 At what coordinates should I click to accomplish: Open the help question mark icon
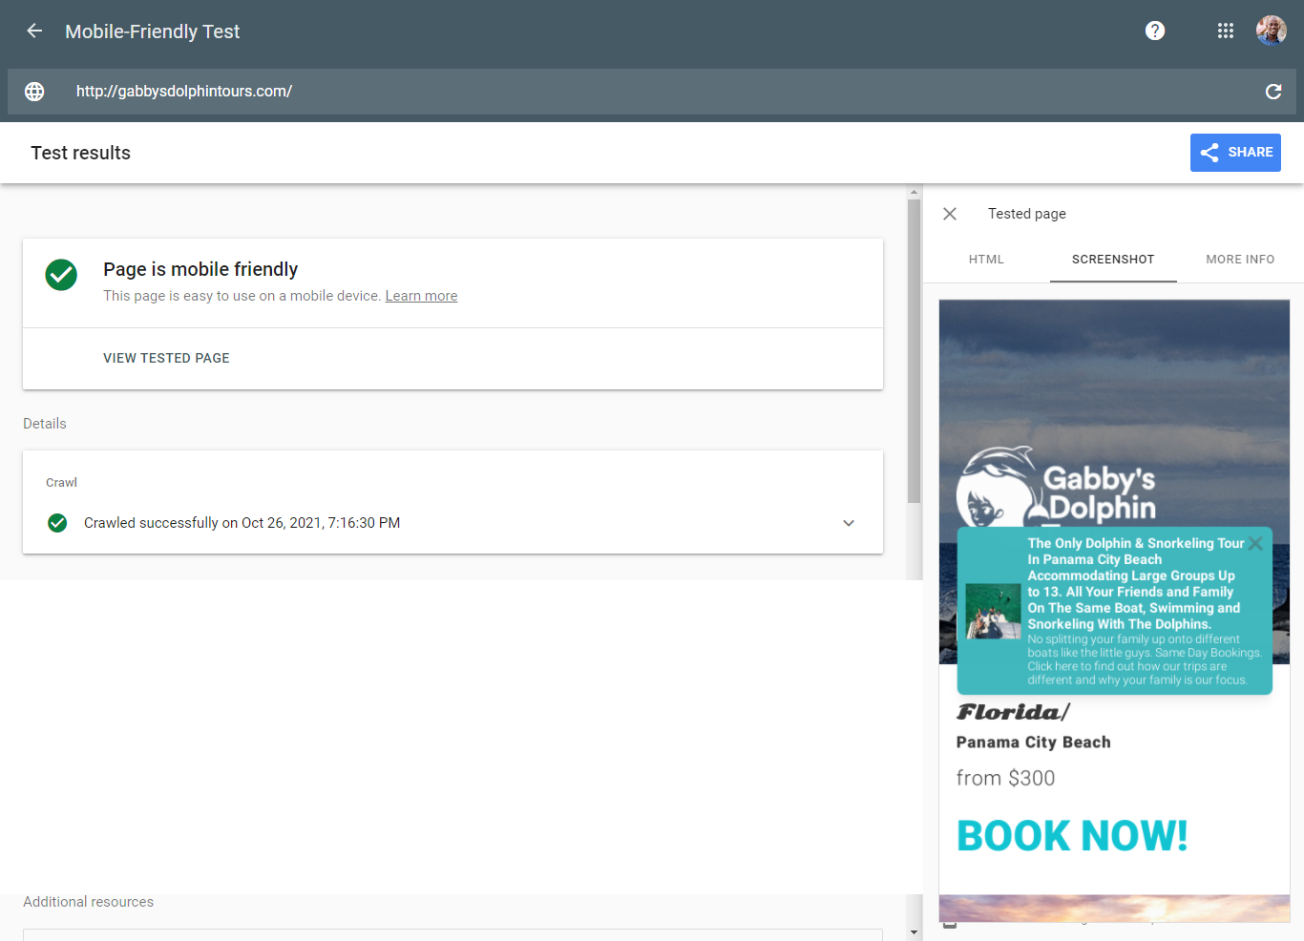[x=1155, y=31]
